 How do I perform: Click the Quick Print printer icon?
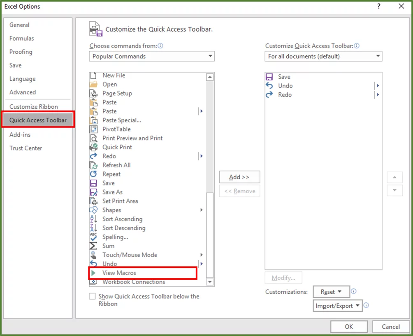pyautogui.click(x=94, y=147)
